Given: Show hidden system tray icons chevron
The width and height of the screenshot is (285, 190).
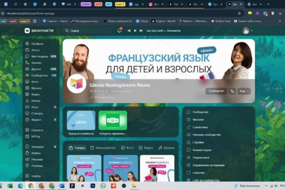Looking at the screenshot, I should [266, 186].
